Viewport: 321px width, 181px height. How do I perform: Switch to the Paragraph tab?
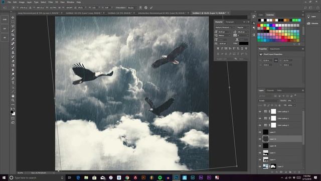click(x=230, y=22)
